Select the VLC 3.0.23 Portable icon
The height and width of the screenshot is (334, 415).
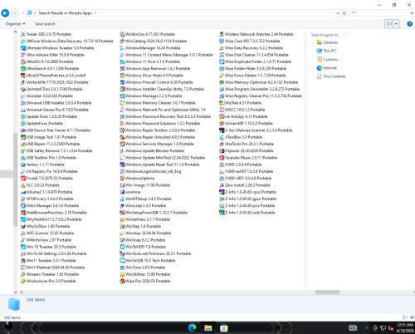pyautogui.click(x=23, y=185)
